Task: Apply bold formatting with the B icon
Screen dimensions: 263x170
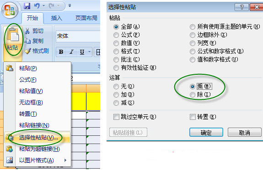Action: 61,52
